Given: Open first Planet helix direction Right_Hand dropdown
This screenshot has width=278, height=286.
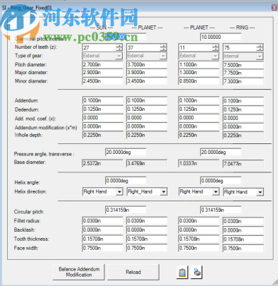Looking at the screenshot, I should click(x=164, y=191).
